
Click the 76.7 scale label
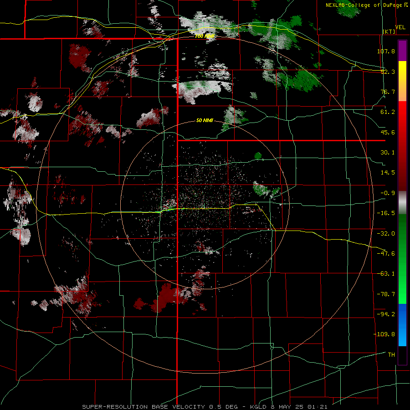388,92
